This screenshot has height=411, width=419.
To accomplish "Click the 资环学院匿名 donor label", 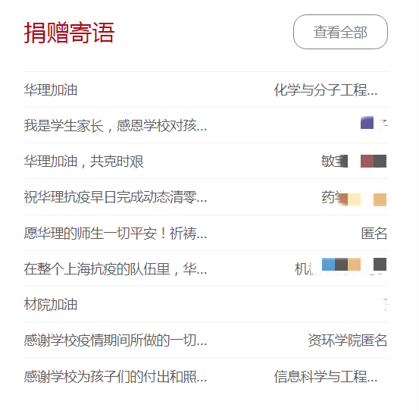I will point(348,340).
